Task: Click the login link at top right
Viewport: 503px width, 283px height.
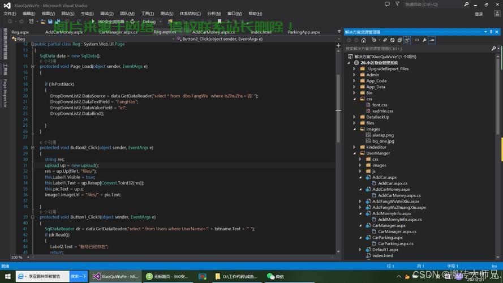Action: 479,14
